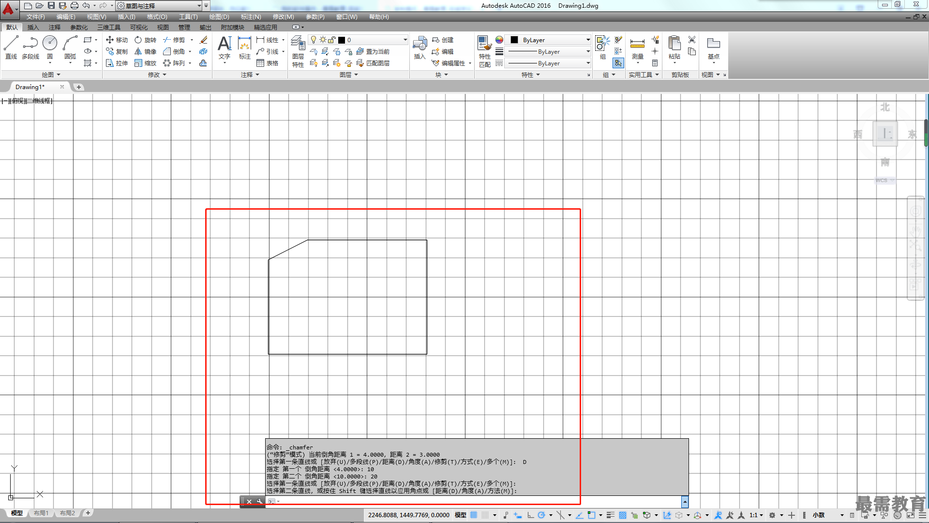Click the Rotate (旋转) tool
This screenshot has height=523, width=929.
[x=145, y=40]
